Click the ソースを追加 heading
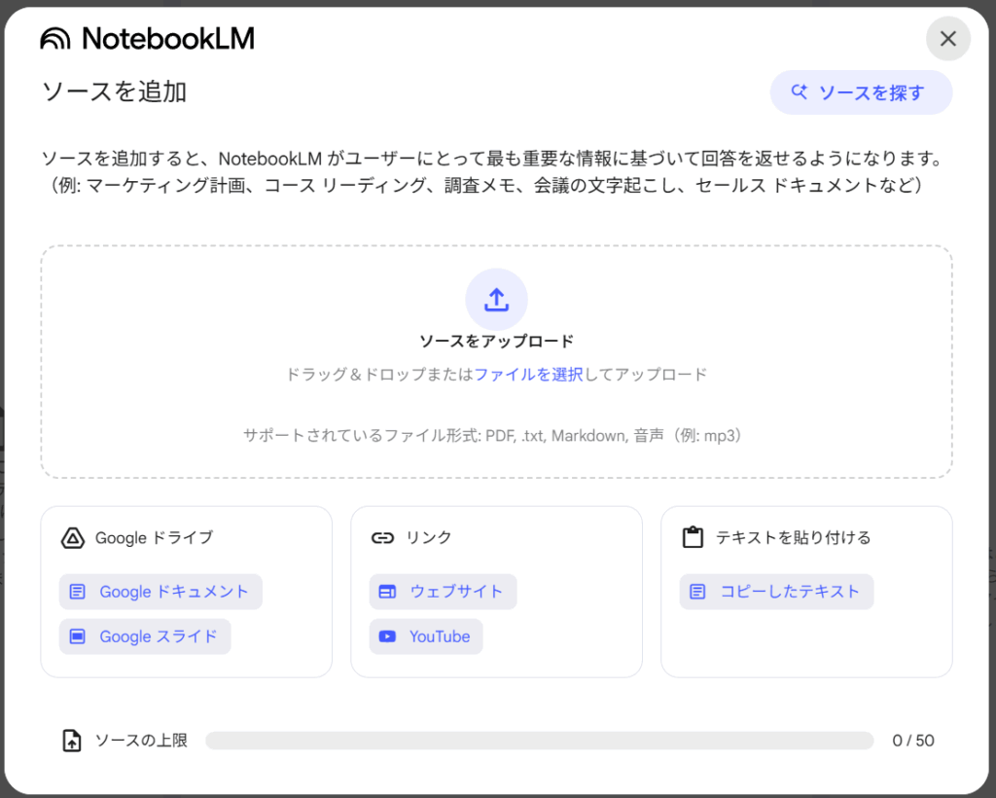 pyautogui.click(x=115, y=91)
